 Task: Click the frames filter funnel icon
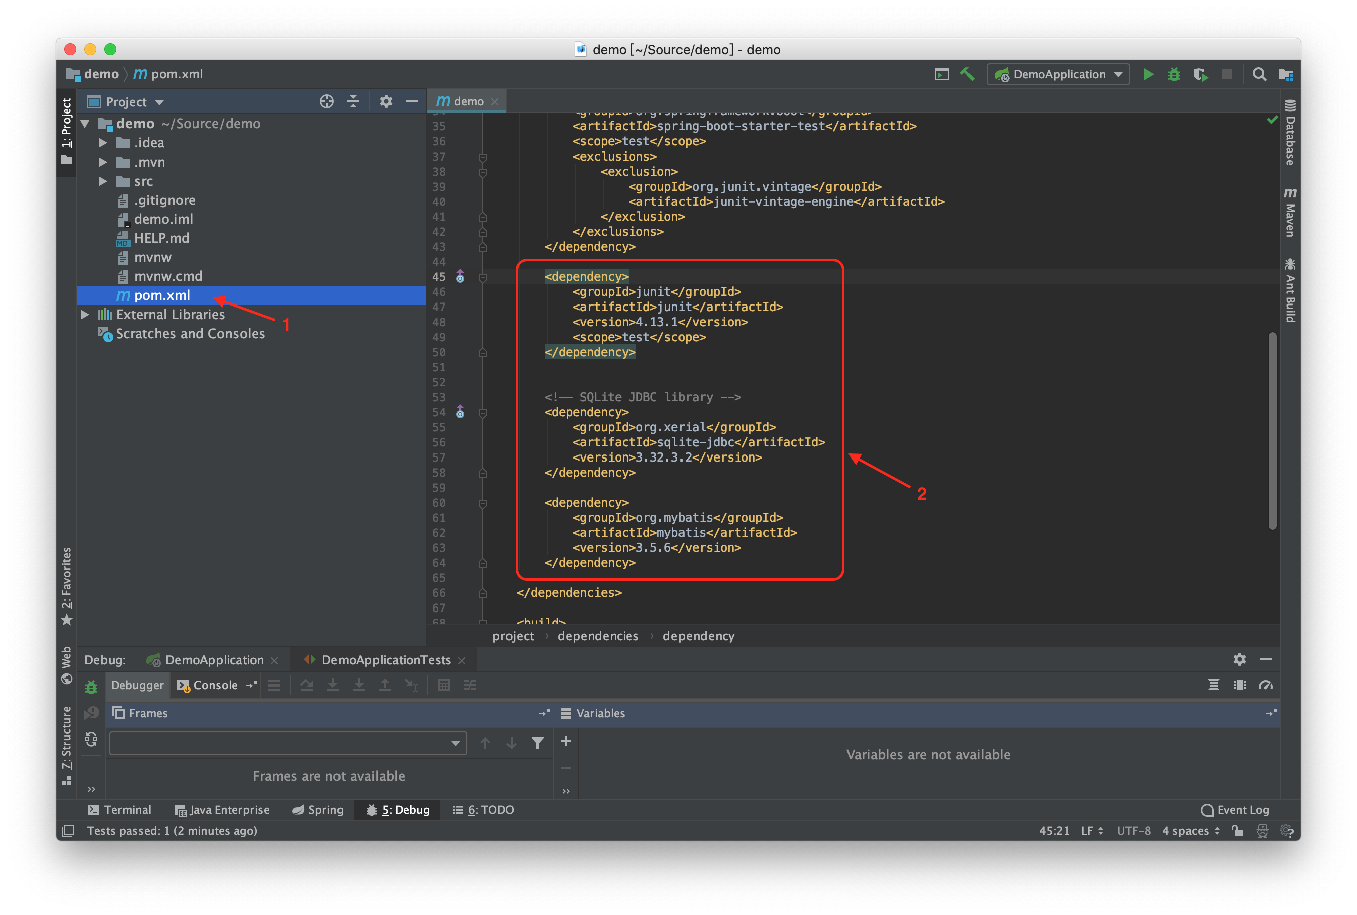[x=537, y=743]
